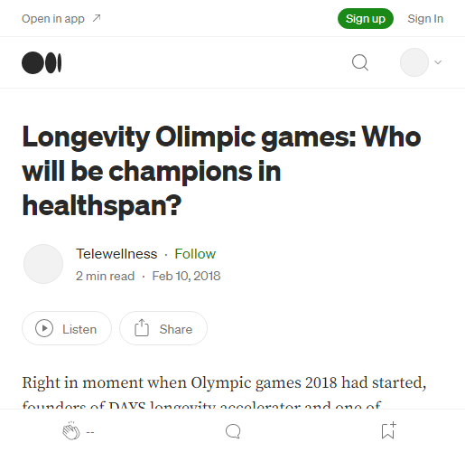465x452 pixels.
Task: Open the Telewellness author name link
Action: tap(116, 254)
